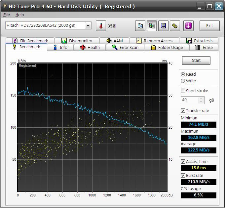Open the Info tab
Image resolution: width=225 pixels, height=208 pixels.
60,47
